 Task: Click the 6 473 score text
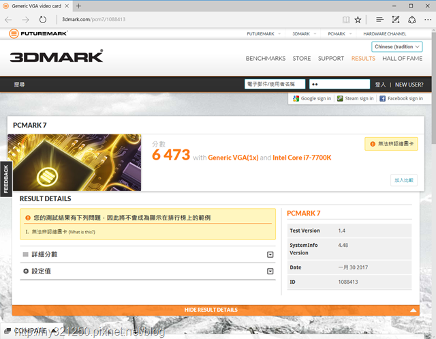pos(171,155)
